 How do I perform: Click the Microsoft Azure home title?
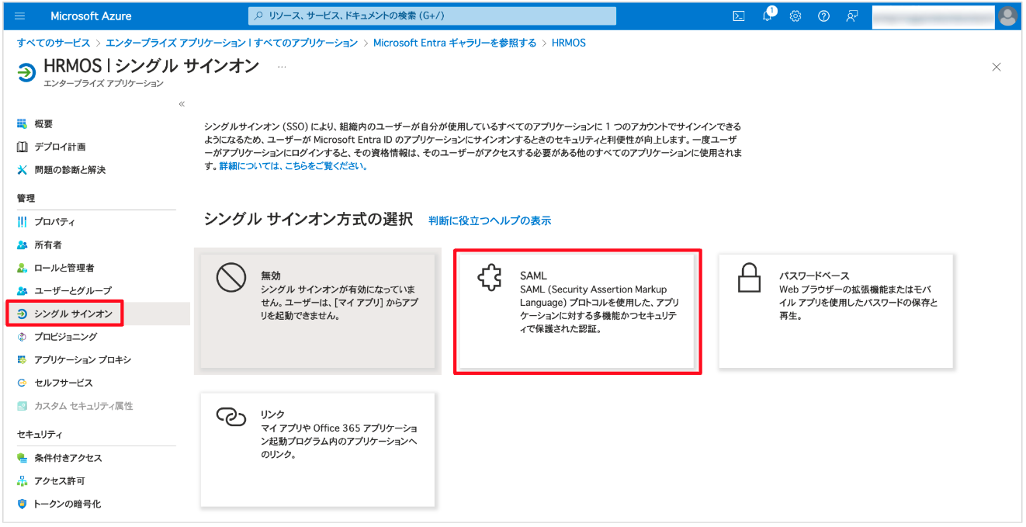[x=91, y=16]
